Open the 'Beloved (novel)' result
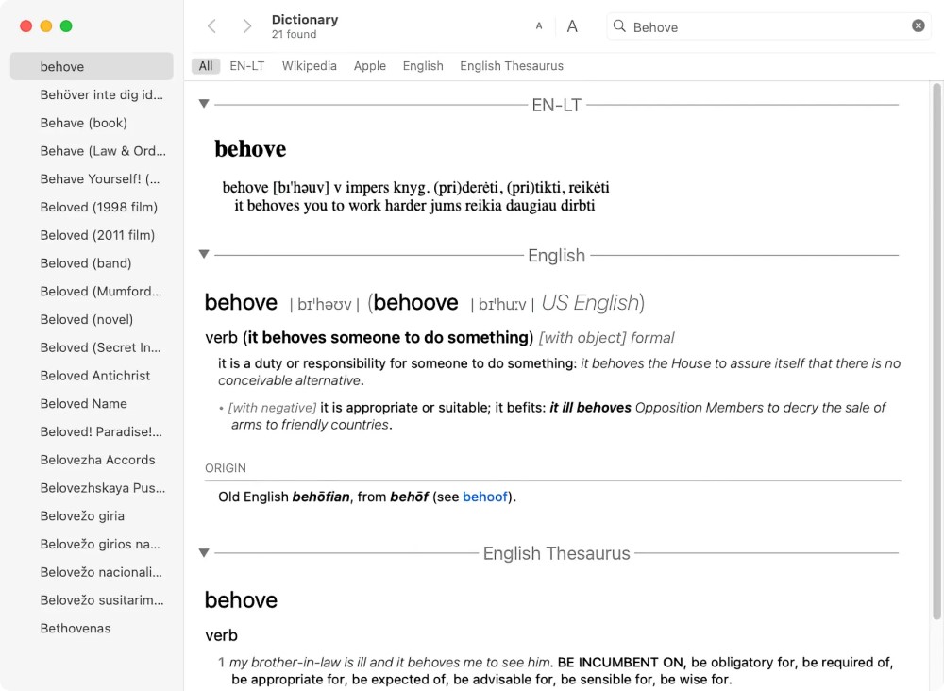This screenshot has width=944, height=691. (92, 319)
